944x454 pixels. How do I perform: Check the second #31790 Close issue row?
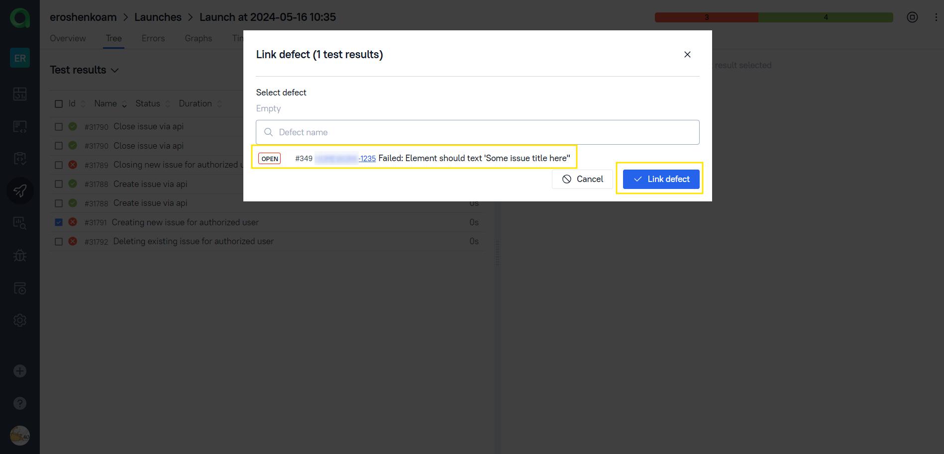(59, 146)
